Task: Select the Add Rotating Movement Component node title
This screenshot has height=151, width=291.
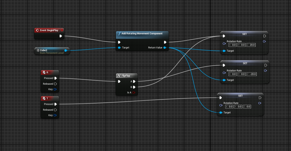Action: click(x=142, y=34)
